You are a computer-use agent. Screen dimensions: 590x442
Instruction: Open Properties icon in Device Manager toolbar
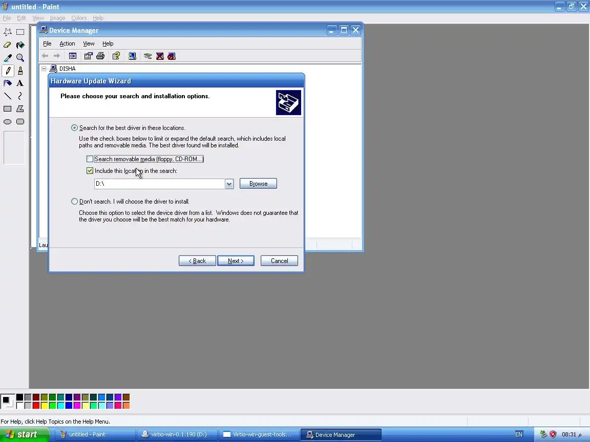[89, 56]
